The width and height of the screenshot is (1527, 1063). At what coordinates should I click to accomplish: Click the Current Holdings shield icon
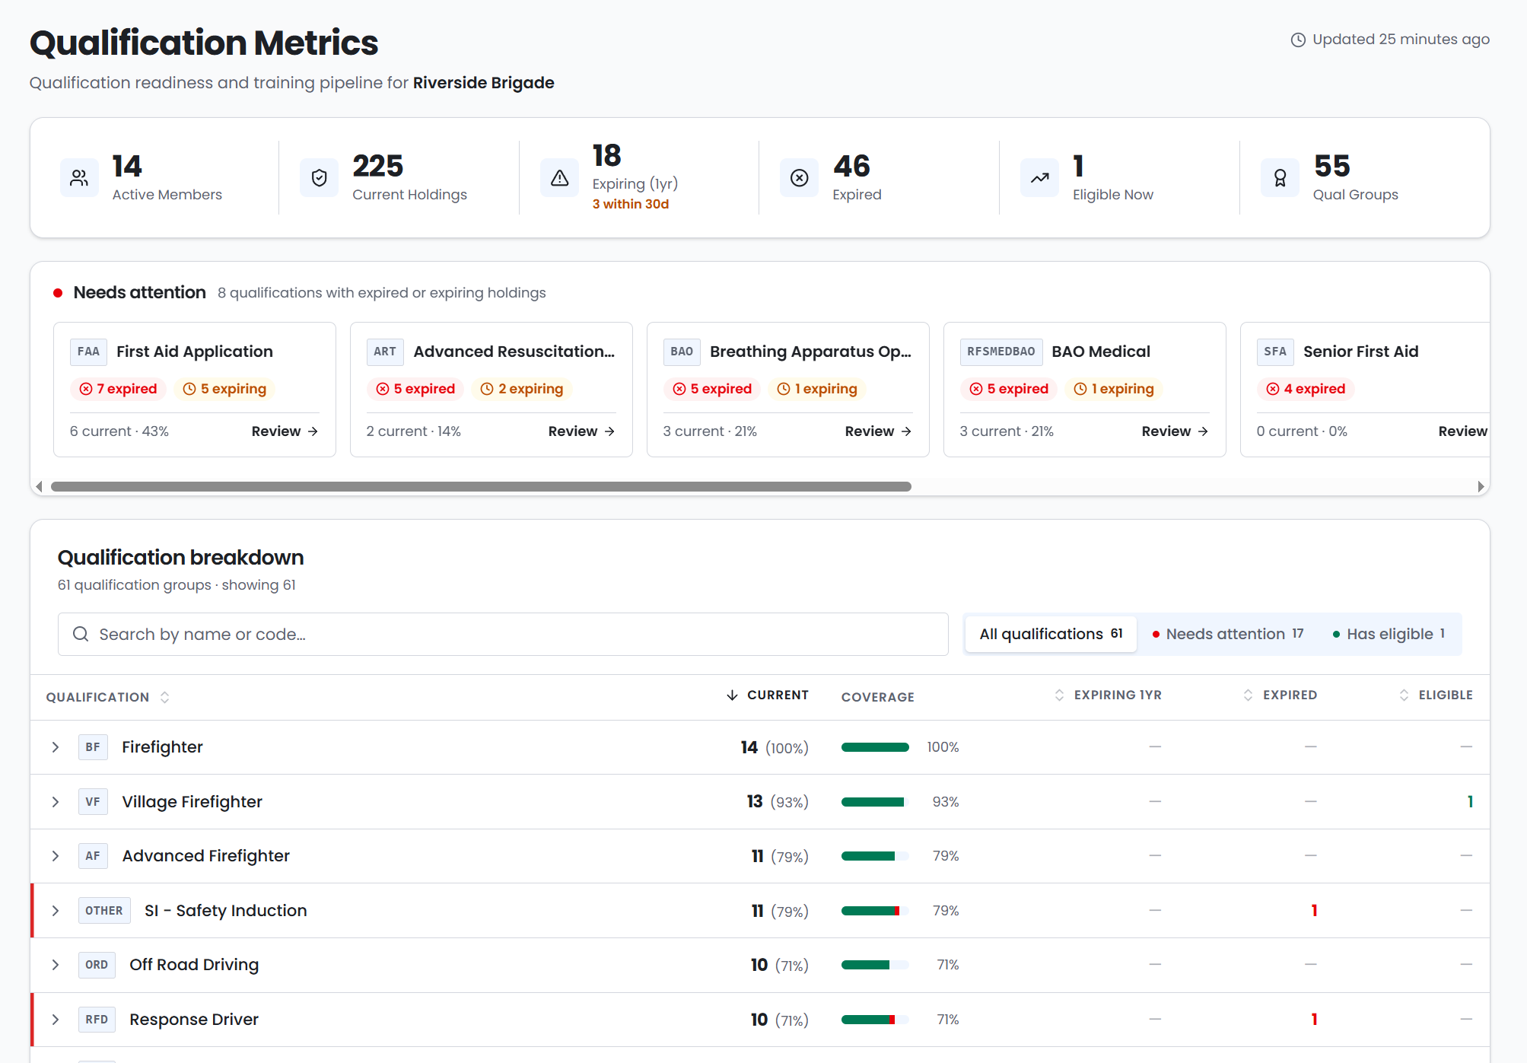[320, 178]
